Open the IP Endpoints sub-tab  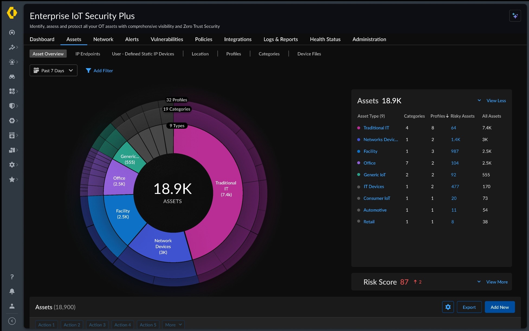pyautogui.click(x=88, y=54)
